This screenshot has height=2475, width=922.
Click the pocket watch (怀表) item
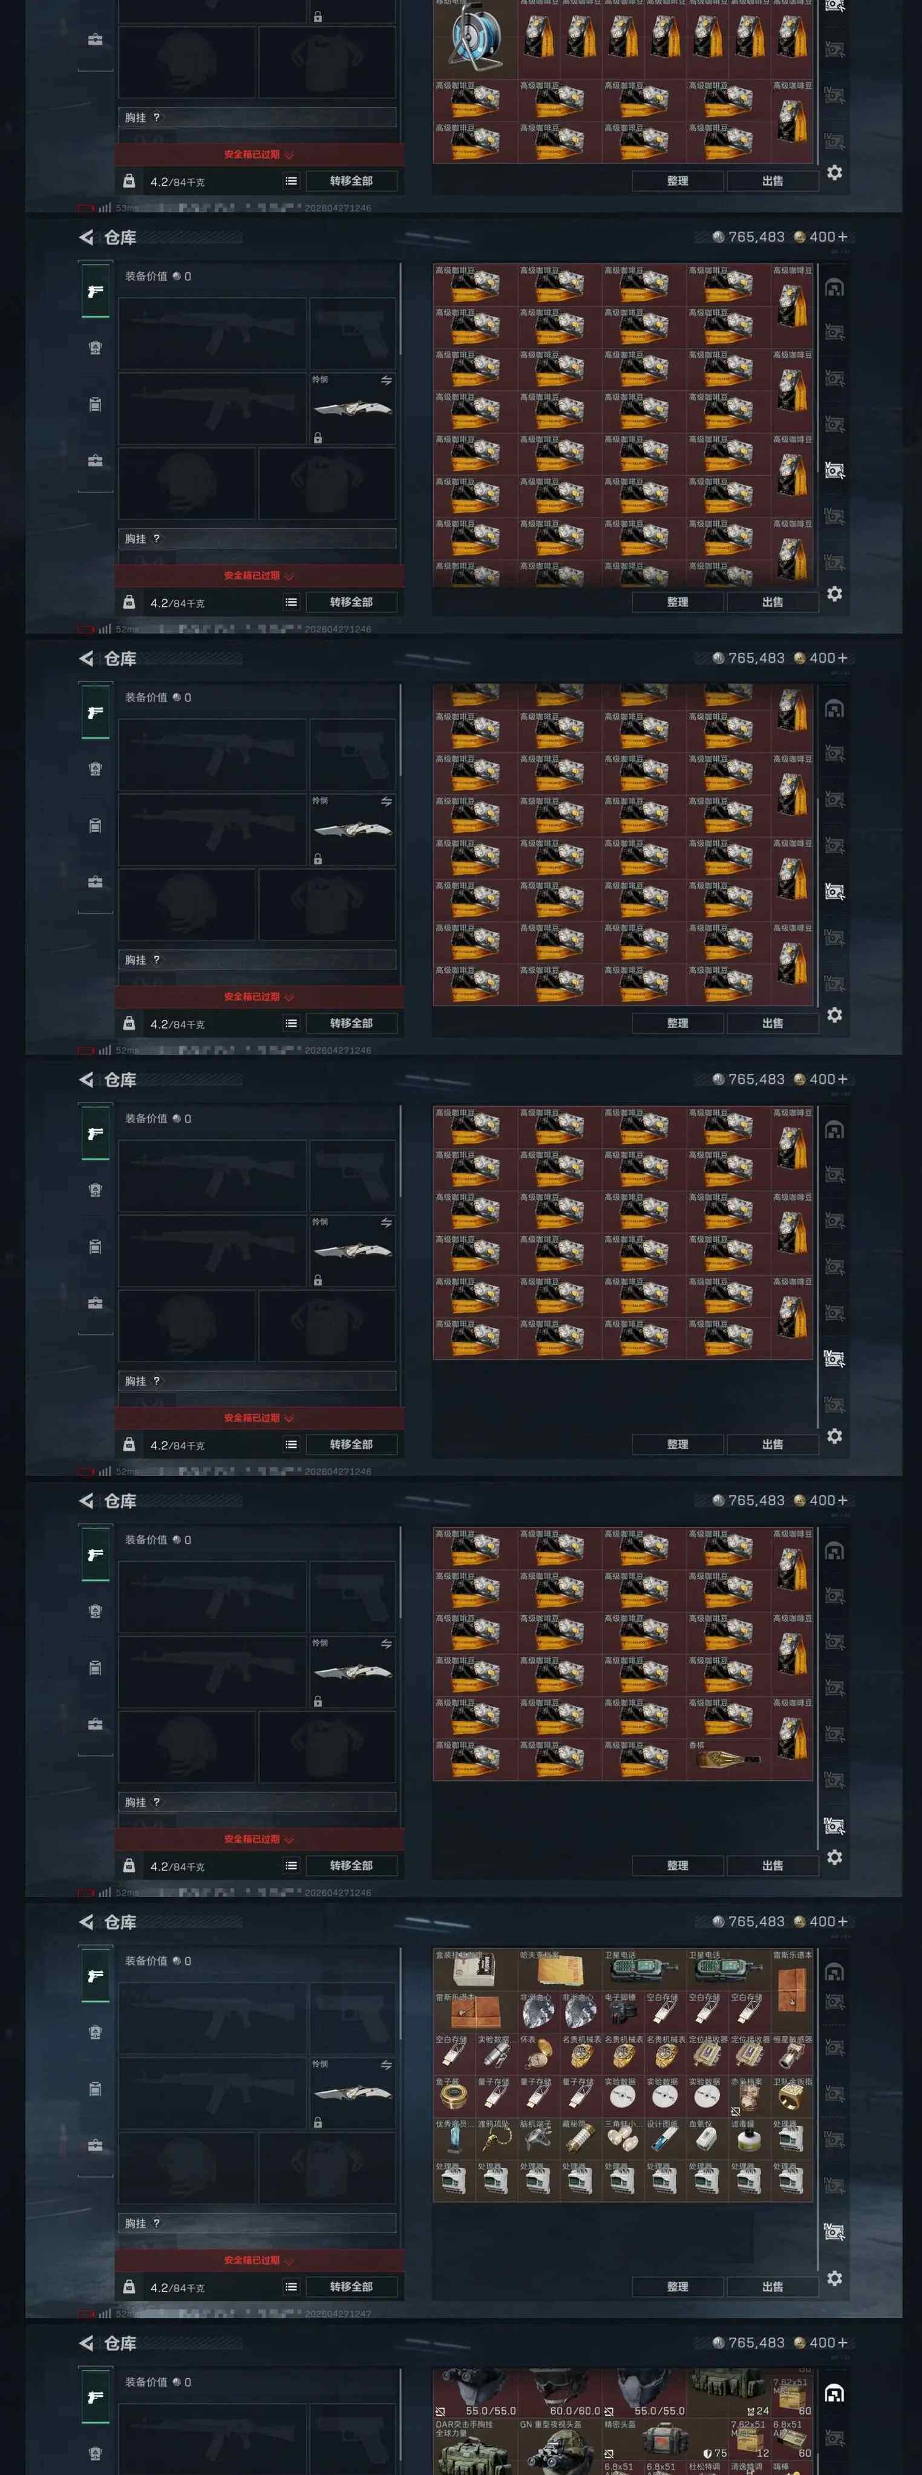click(539, 2053)
